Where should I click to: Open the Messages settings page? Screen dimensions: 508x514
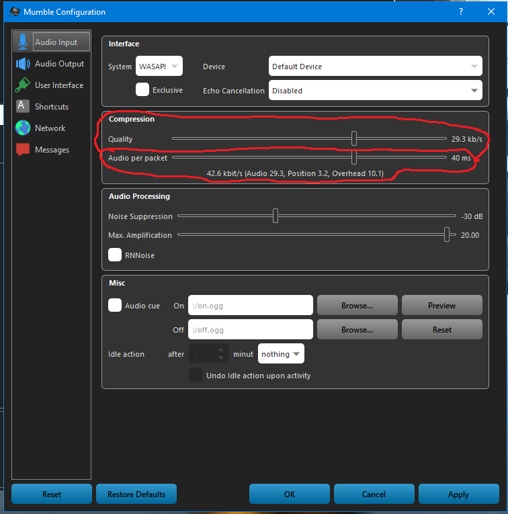pos(52,149)
